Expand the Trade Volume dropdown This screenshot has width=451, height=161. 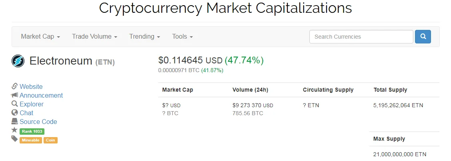click(x=94, y=37)
